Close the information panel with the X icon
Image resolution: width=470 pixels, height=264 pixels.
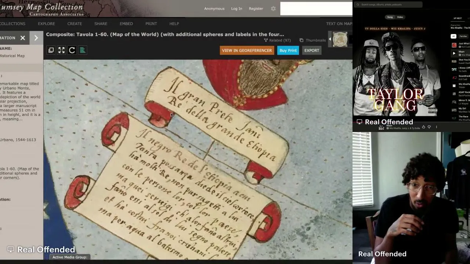pos(23,38)
